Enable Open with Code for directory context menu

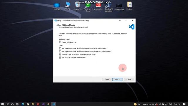60,52
